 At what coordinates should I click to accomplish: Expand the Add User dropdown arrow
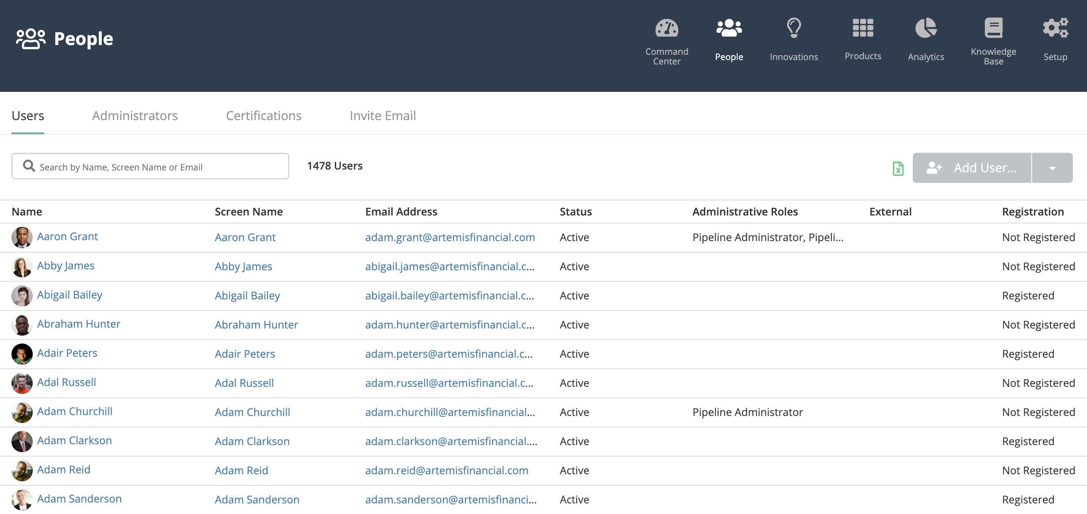(1052, 168)
